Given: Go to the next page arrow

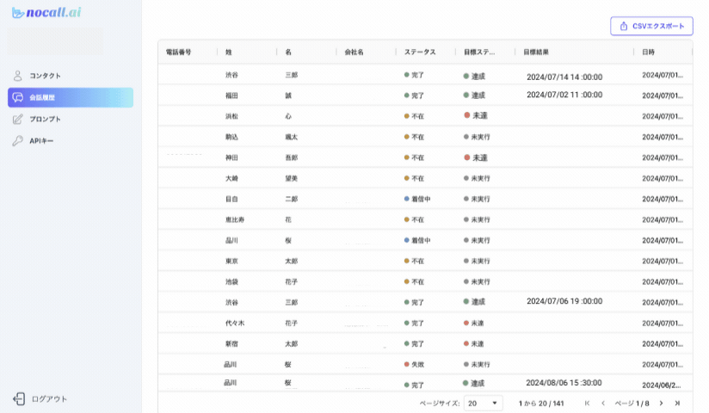Looking at the screenshot, I should pyautogui.click(x=661, y=403).
